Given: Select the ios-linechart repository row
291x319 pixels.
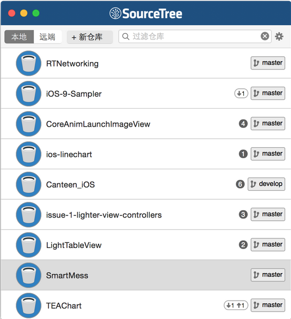Looking at the screenshot, I should 145,154.
